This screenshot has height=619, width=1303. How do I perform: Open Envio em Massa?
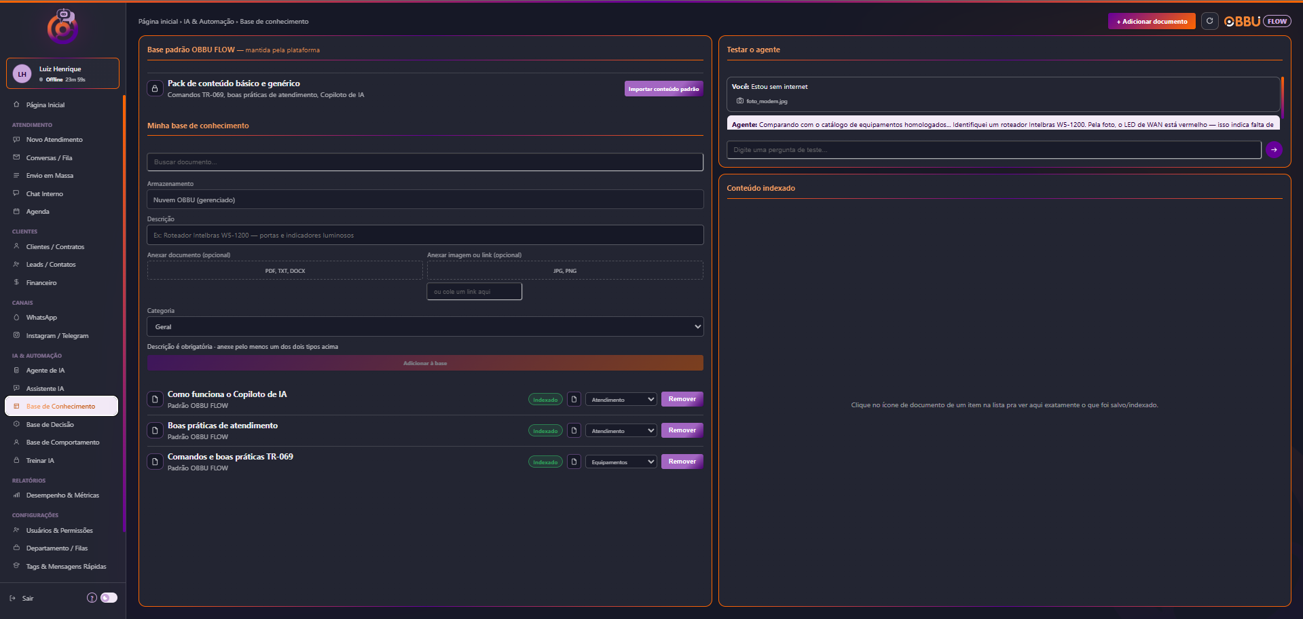[x=50, y=176]
